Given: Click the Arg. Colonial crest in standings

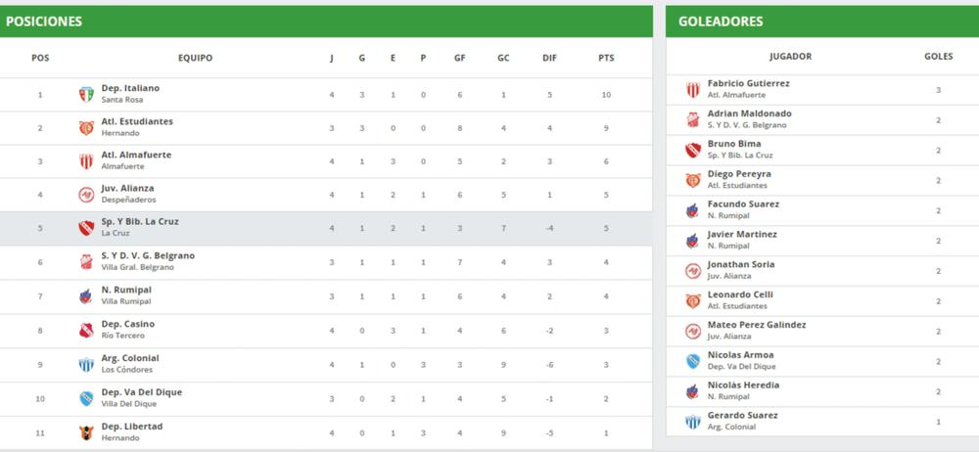Looking at the screenshot, I should pyautogui.click(x=85, y=364).
